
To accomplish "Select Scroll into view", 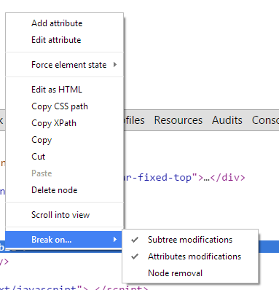I will (x=64, y=215).
